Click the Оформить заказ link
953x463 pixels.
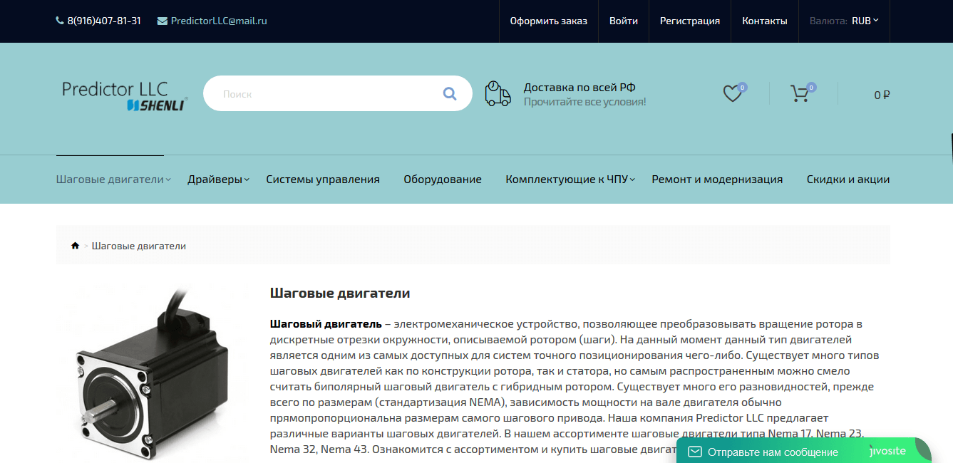coord(548,21)
